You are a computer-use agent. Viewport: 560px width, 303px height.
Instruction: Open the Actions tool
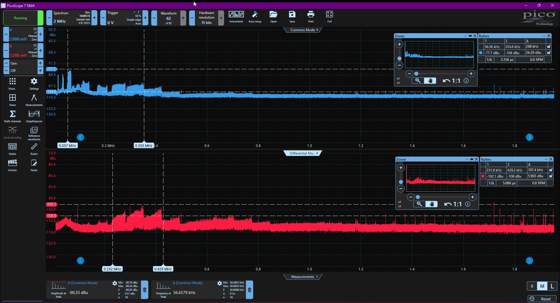pos(13,165)
